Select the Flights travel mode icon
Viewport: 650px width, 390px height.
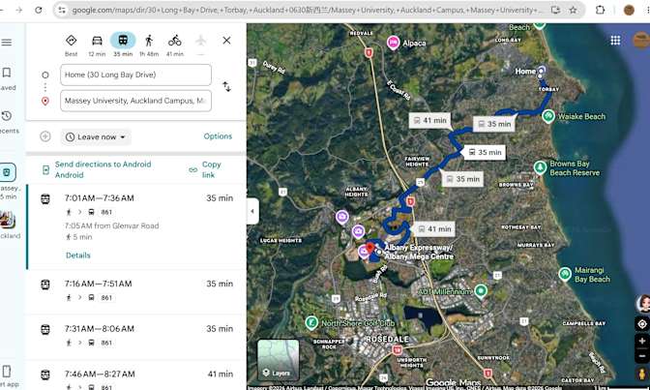(x=200, y=41)
